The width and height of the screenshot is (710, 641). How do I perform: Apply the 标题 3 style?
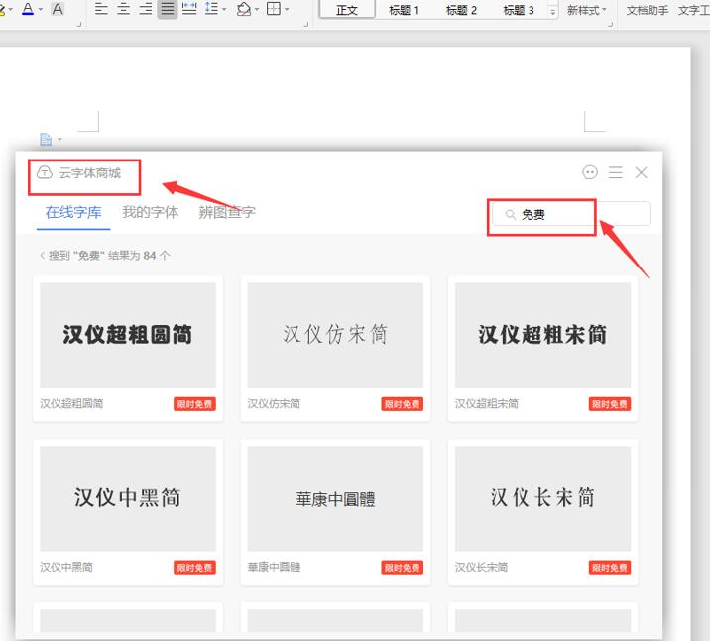coord(518,10)
